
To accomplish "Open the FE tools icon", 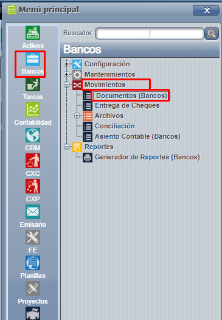I will click(x=33, y=237).
